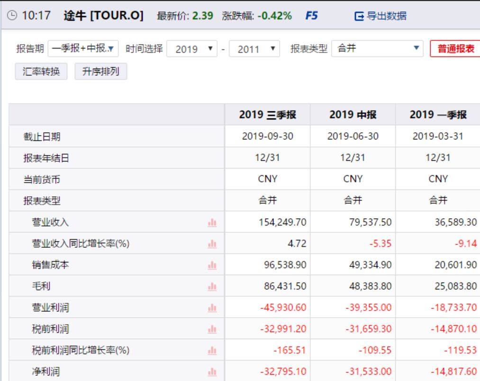
Task: Open chart icon for 销售成本 row
Action: pyautogui.click(x=212, y=265)
